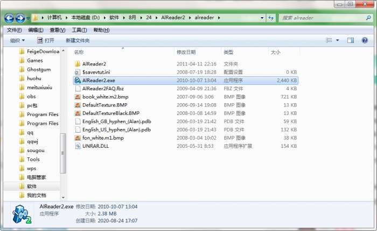The image size is (377, 231).
Task: Click navigation pane scrollbar down arrow
Action: [x=63, y=197]
